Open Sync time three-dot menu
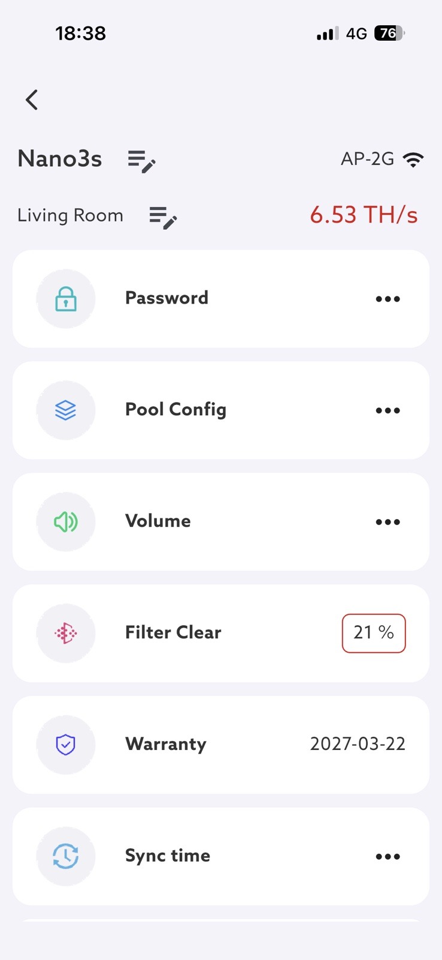Image resolution: width=442 pixels, height=960 pixels. click(x=387, y=856)
